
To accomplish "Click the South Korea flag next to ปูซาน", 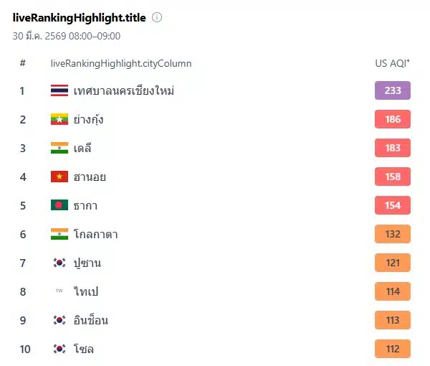I will [59, 263].
